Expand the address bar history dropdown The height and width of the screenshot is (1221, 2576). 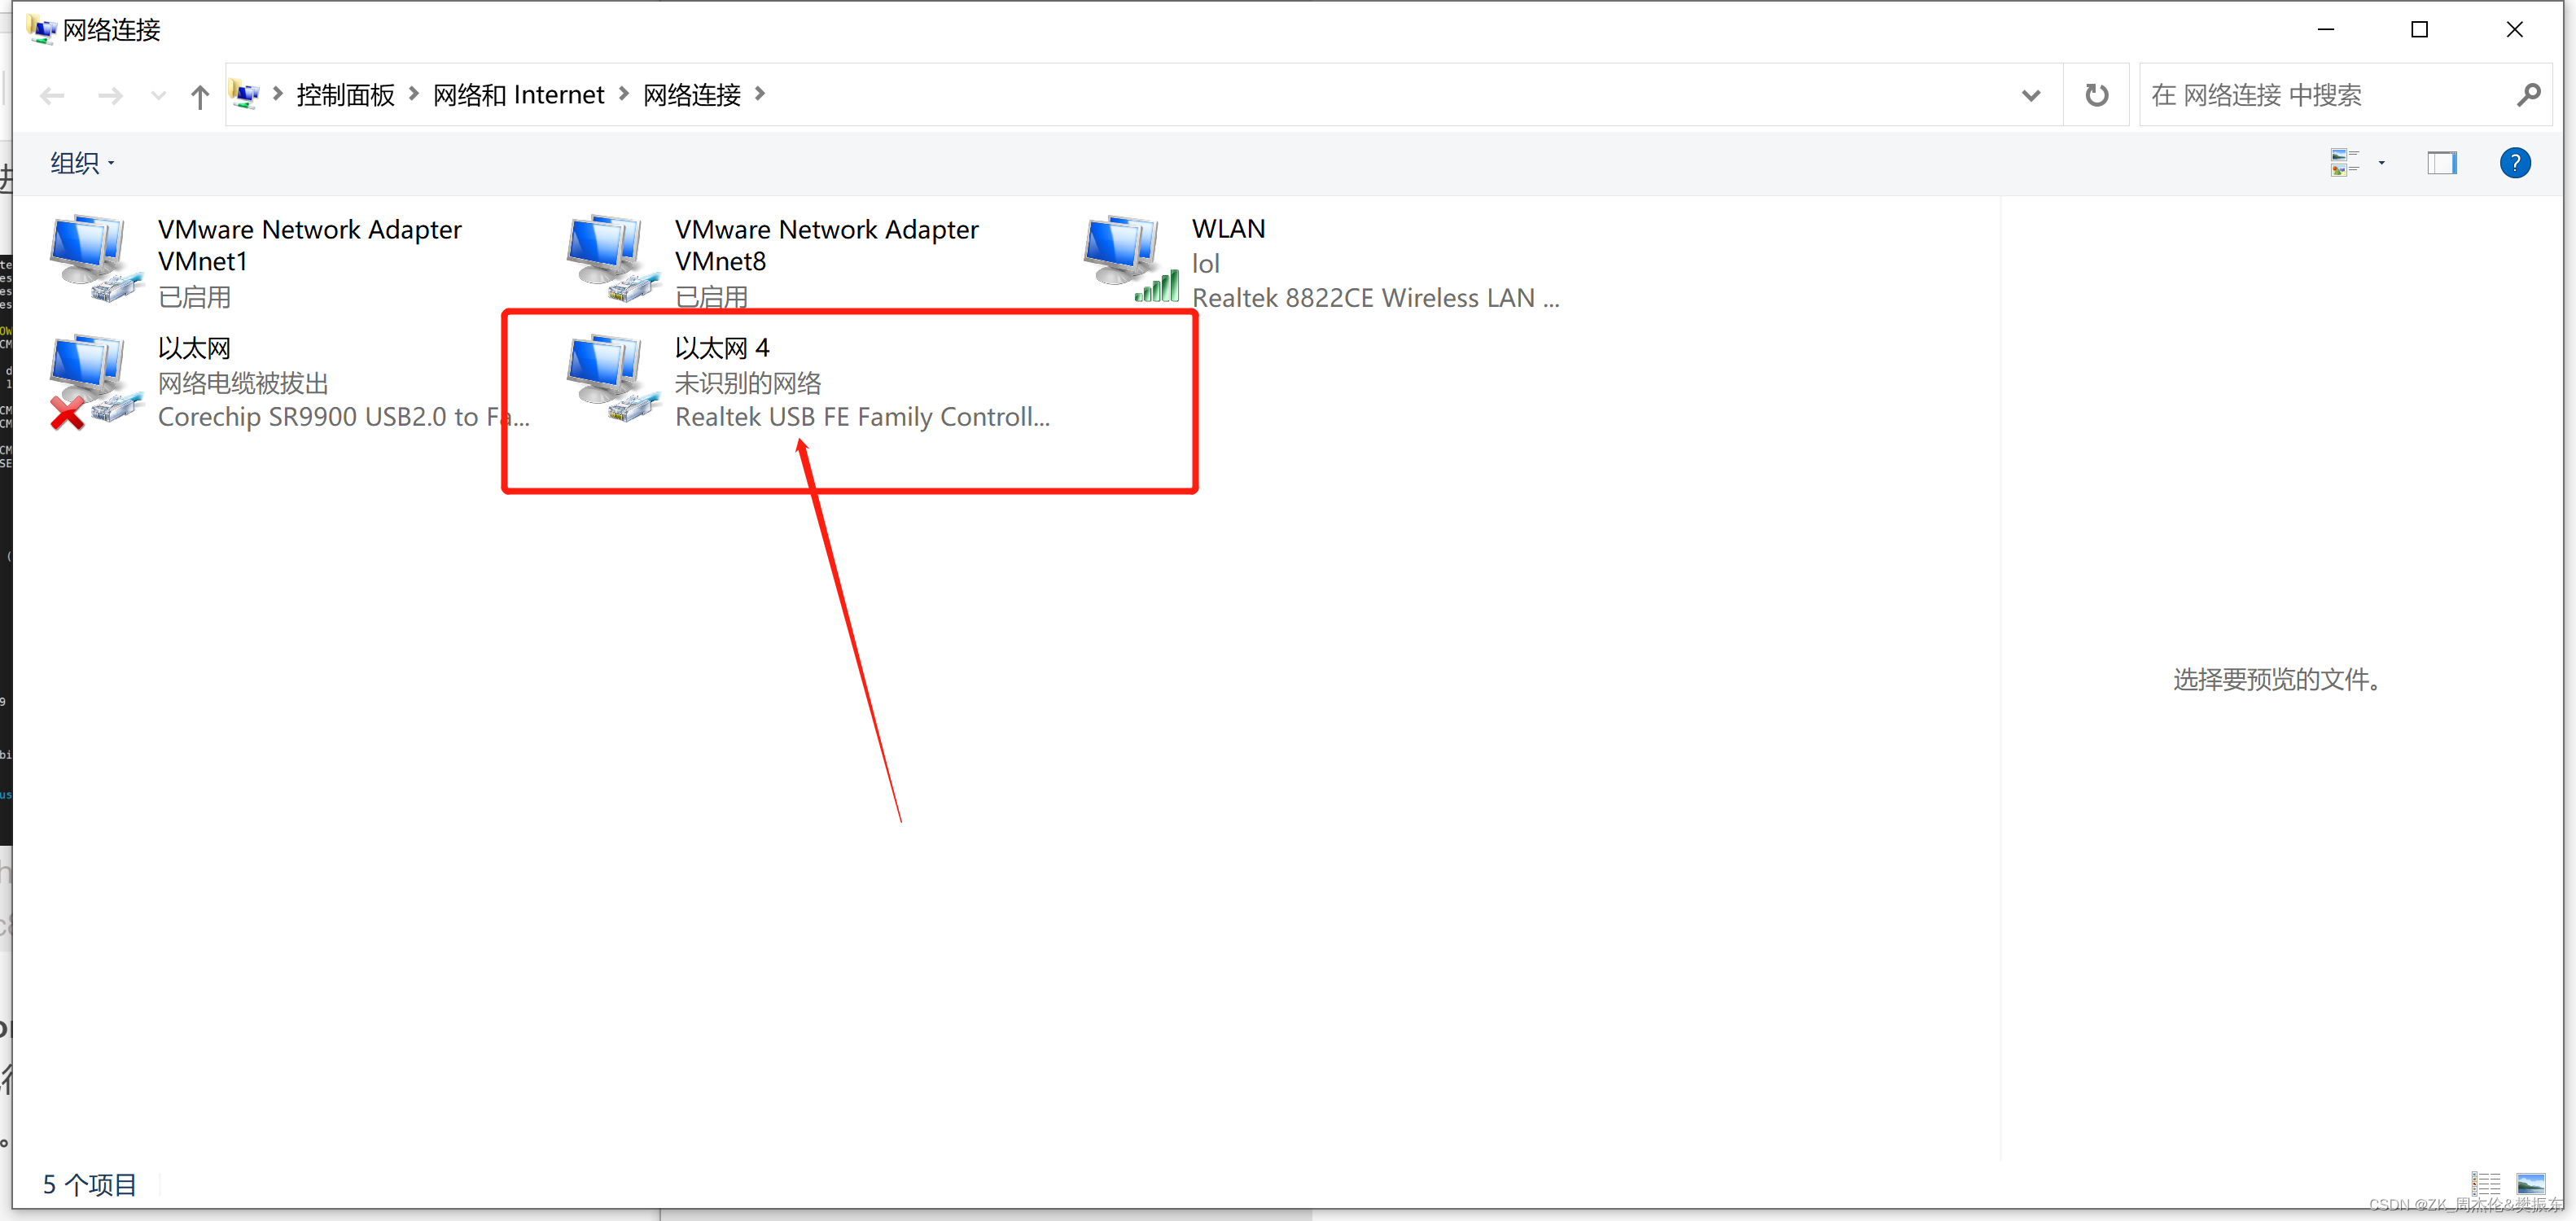point(2030,96)
